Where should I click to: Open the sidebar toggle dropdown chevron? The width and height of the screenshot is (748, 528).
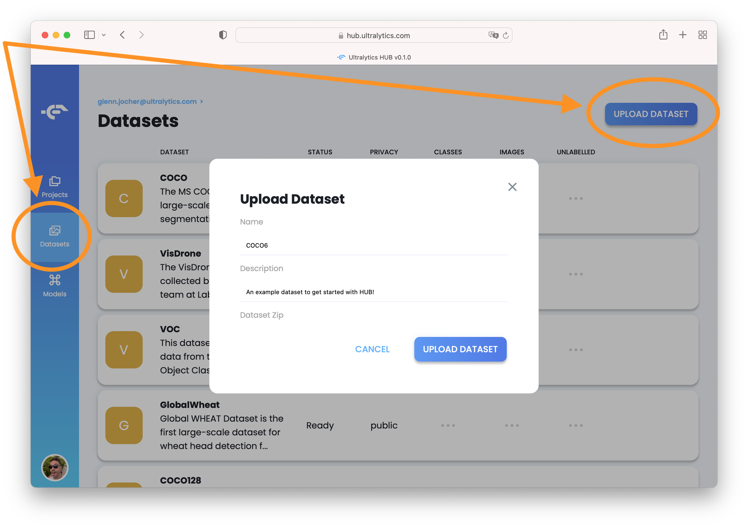point(104,35)
